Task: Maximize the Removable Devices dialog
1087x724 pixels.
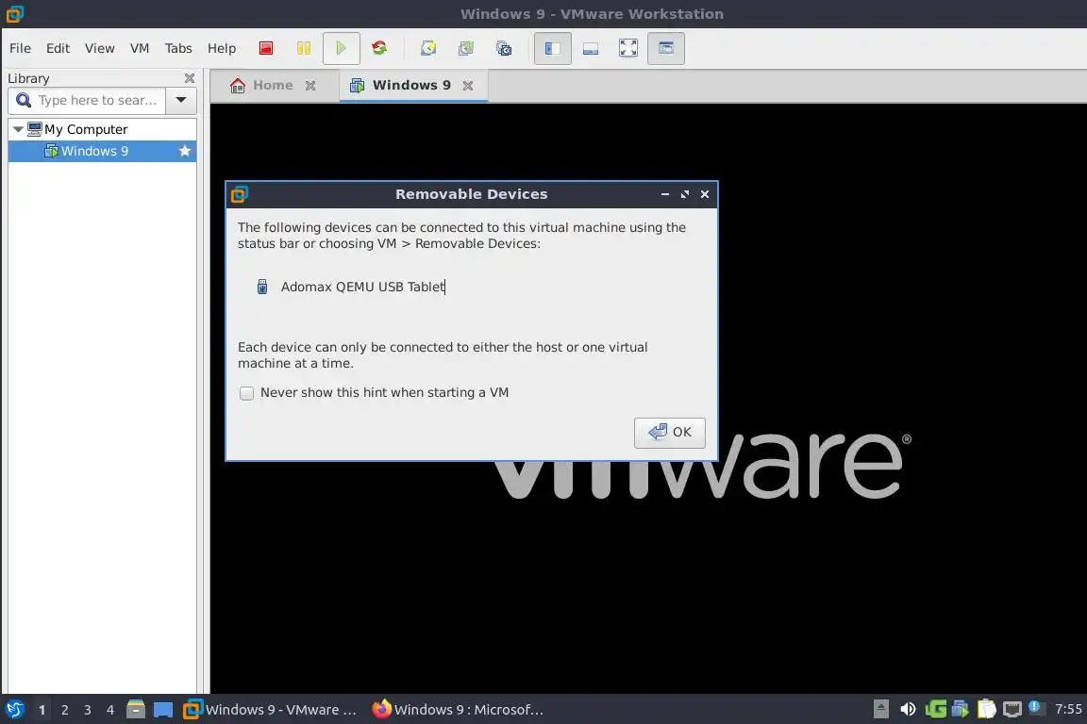Action: pyautogui.click(x=685, y=195)
